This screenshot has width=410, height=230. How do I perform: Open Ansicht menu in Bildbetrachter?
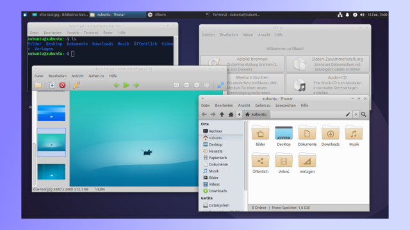click(x=78, y=76)
